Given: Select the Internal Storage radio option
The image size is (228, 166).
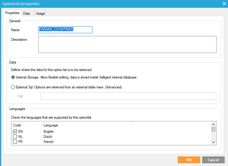Looking at the screenshot, I should coord(13,77).
